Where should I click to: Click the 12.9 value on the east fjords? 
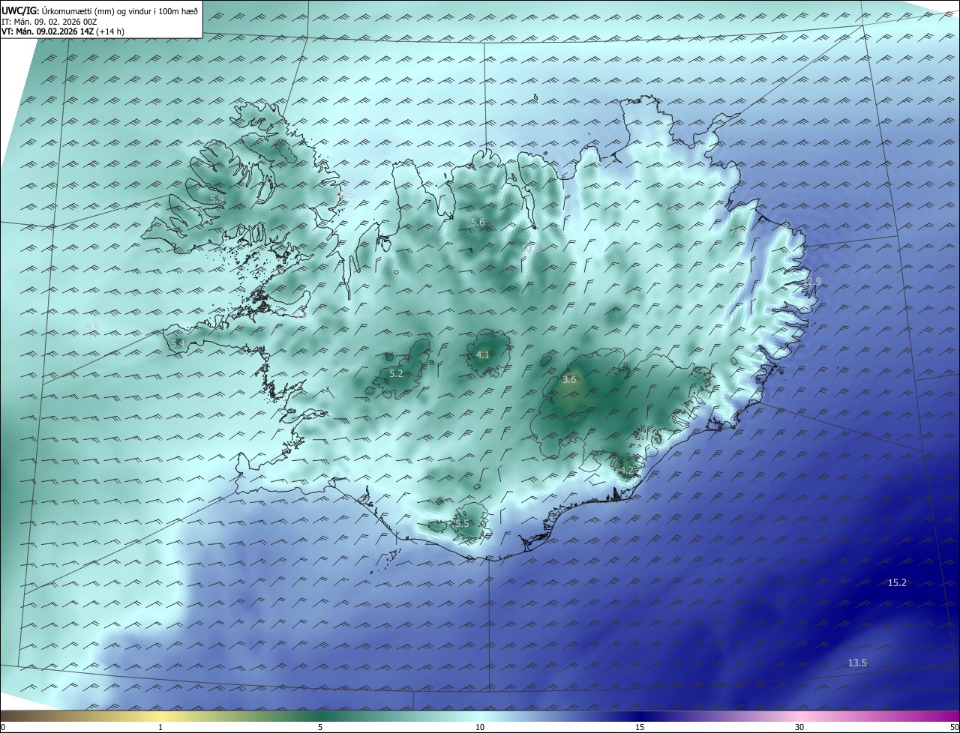[812, 281]
